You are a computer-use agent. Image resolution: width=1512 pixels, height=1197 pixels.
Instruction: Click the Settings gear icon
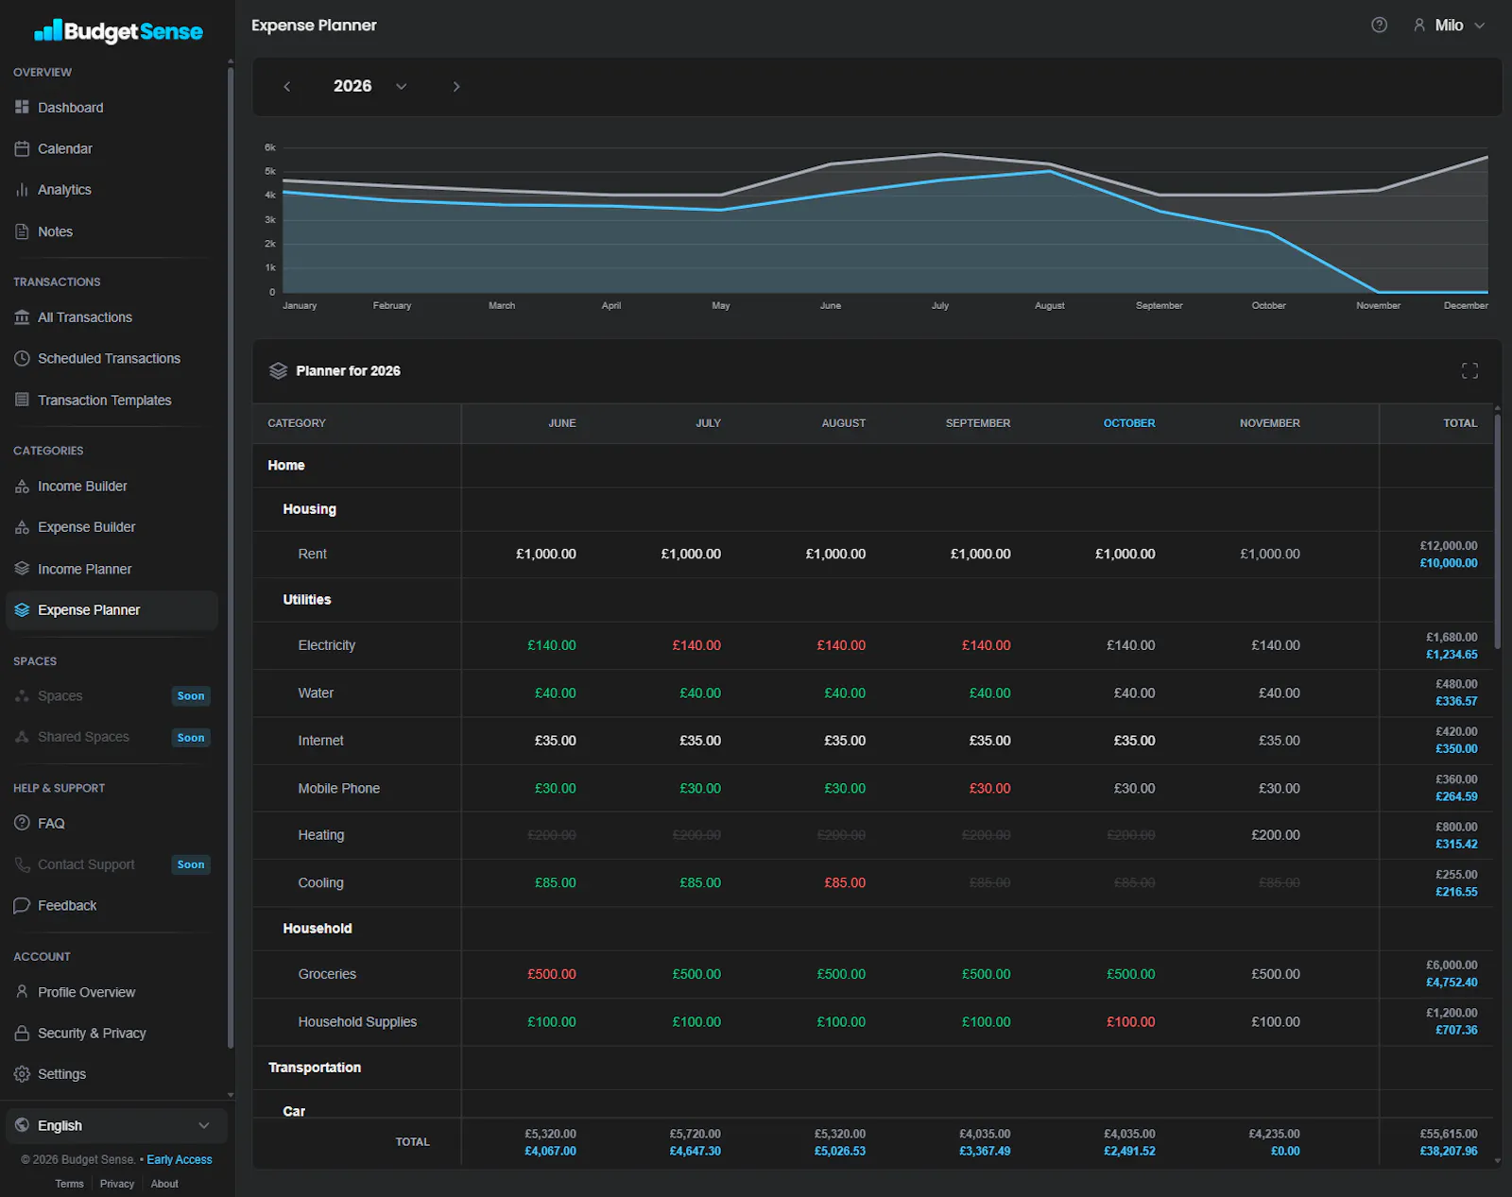pyautogui.click(x=22, y=1074)
